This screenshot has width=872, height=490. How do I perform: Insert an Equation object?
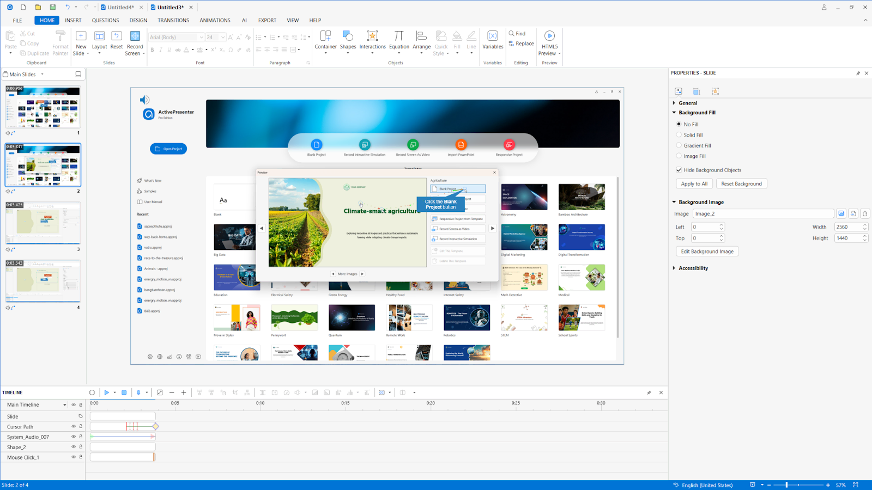coord(399,37)
